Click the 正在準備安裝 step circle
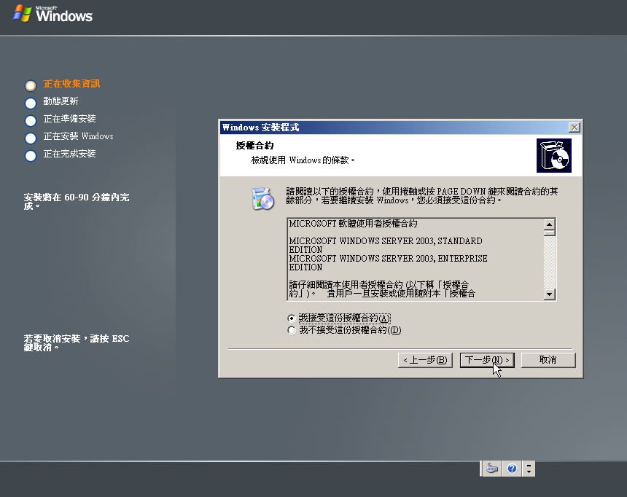627x497 pixels. tap(31, 121)
